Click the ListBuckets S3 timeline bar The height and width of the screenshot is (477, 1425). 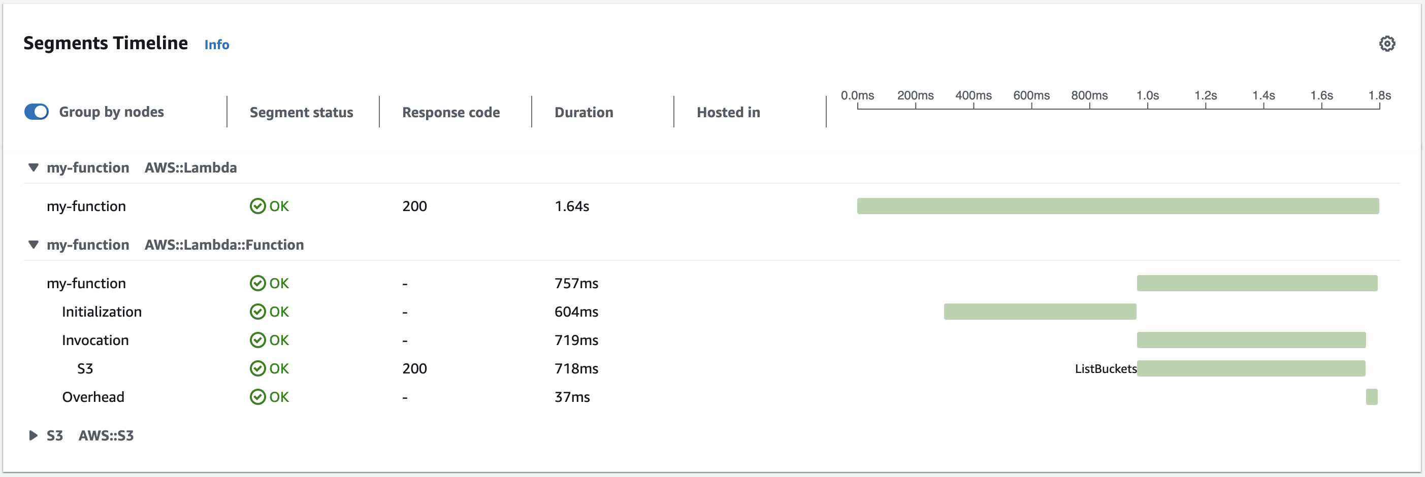tap(1251, 369)
